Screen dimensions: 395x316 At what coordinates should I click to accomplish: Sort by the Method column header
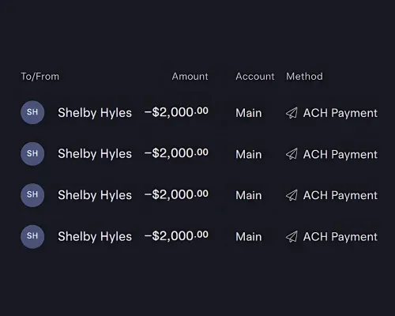point(304,77)
